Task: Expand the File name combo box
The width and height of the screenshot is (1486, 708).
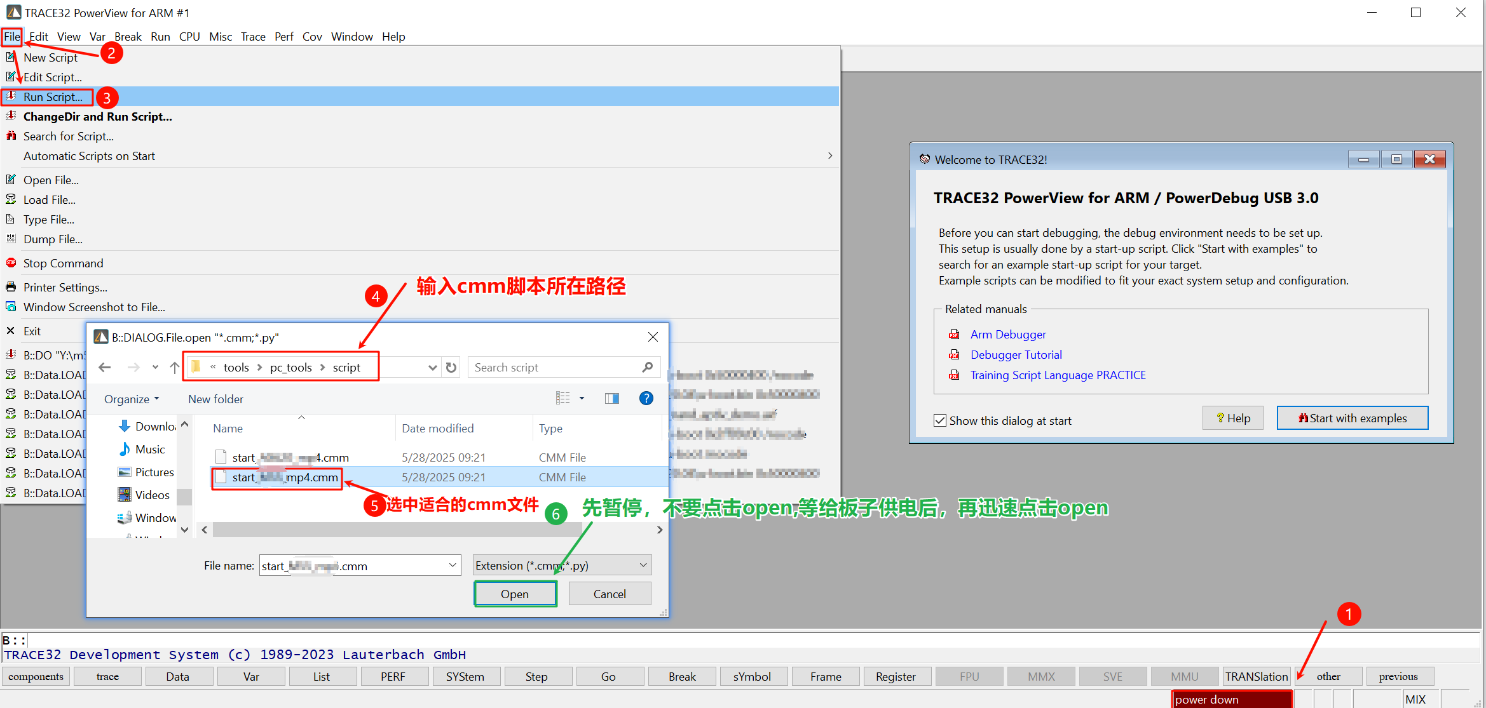Action: click(453, 565)
